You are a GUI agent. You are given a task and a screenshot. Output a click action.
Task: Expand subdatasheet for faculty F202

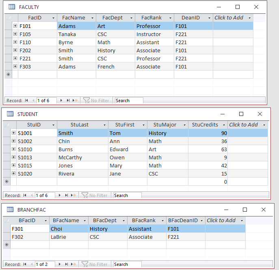15,50
